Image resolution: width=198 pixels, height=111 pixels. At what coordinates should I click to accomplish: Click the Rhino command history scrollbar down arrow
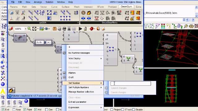point(196,16)
